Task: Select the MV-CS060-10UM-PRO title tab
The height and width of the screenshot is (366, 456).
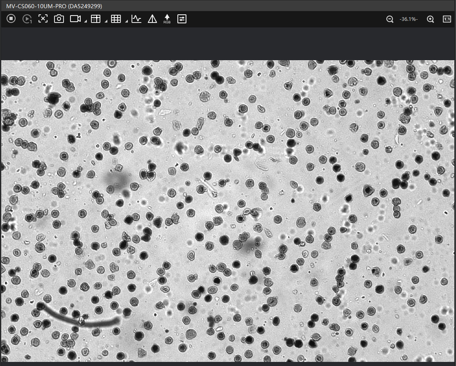Action: [x=54, y=6]
